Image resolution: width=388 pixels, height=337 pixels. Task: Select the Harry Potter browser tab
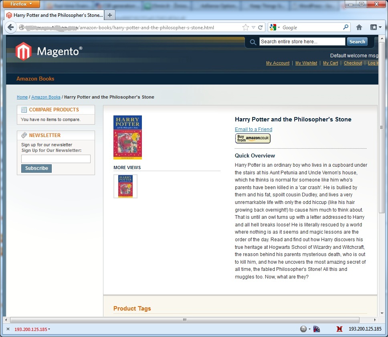(x=55, y=15)
